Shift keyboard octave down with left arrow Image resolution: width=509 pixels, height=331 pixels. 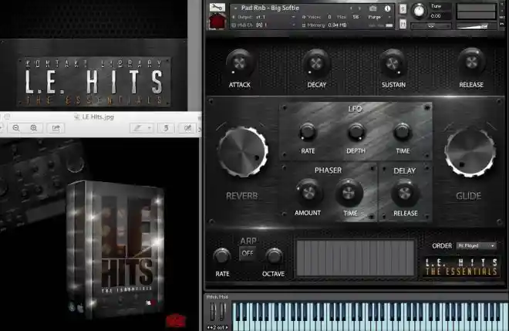(x=208, y=327)
